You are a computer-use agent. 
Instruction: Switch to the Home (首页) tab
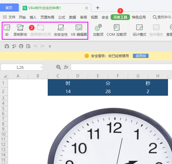pos(9,8)
